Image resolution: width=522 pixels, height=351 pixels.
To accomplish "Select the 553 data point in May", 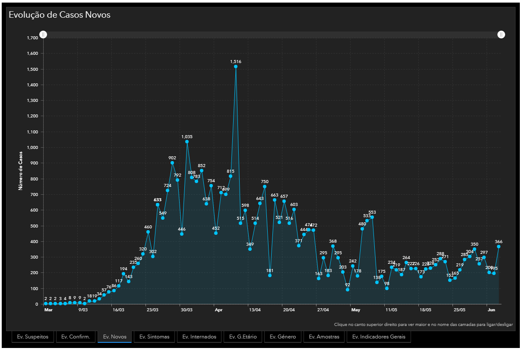I will [372, 217].
